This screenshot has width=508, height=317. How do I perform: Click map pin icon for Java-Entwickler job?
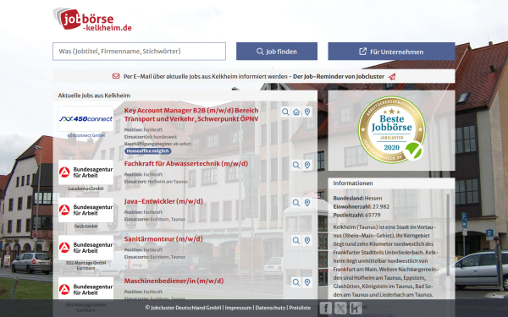click(x=307, y=203)
